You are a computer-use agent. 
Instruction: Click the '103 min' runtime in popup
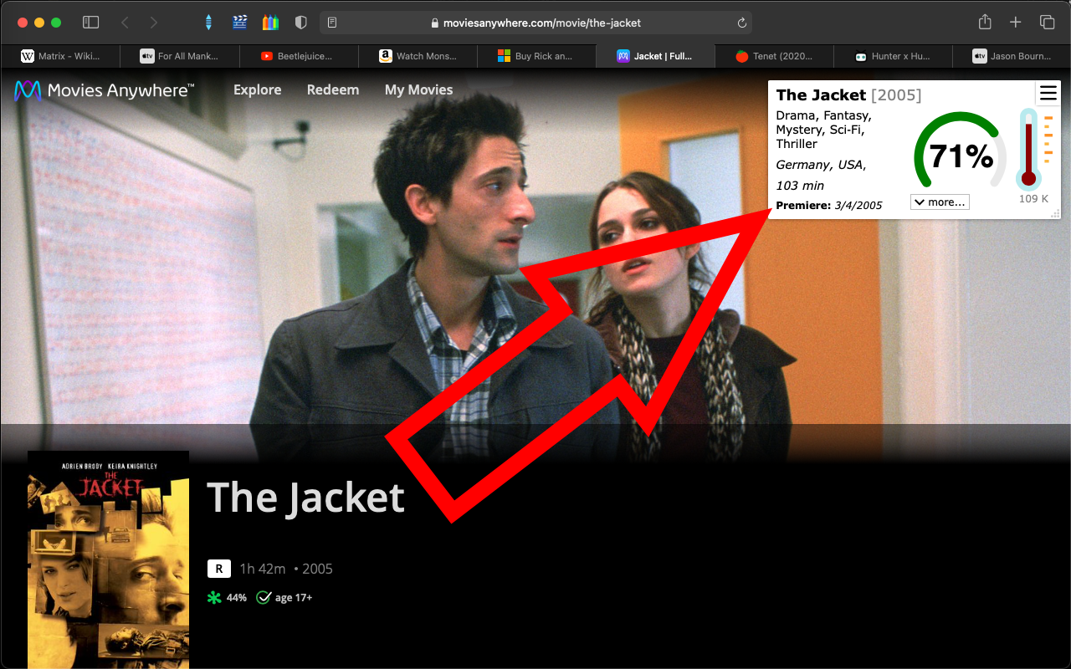point(800,186)
